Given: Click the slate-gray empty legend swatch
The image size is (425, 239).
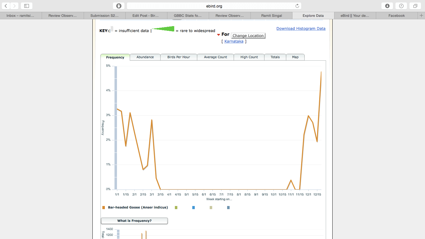Looking at the screenshot, I should 228,207.
